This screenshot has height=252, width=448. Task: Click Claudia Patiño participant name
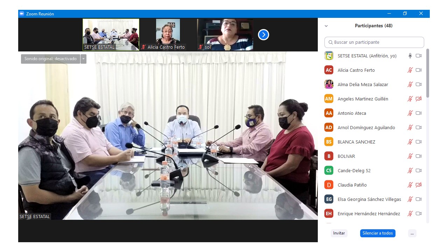pyautogui.click(x=352, y=185)
